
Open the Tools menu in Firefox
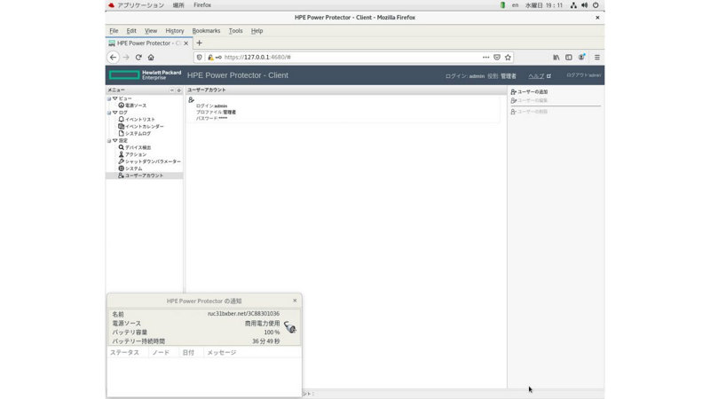(x=235, y=31)
